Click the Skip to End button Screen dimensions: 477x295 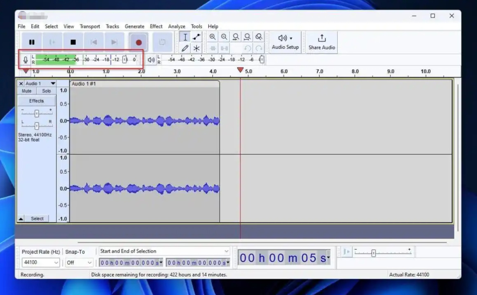pos(115,42)
